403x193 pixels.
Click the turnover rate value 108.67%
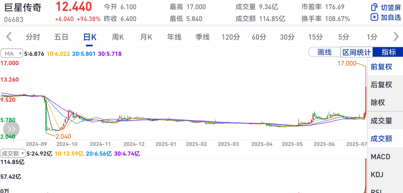point(337,19)
